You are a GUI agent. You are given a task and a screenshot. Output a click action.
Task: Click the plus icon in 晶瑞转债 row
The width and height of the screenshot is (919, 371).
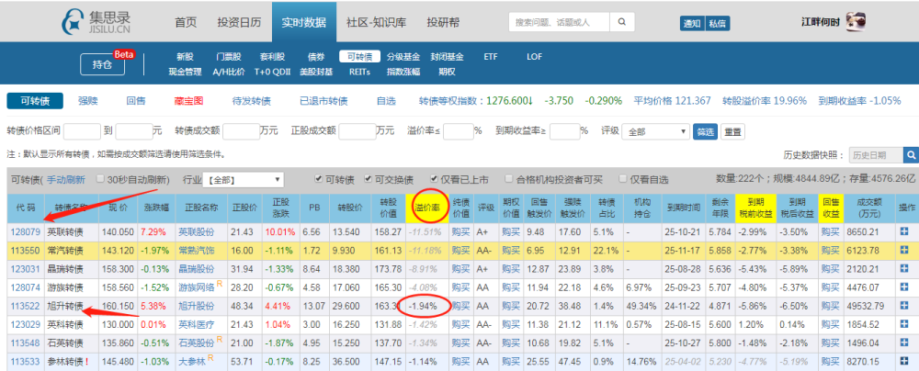click(x=904, y=268)
